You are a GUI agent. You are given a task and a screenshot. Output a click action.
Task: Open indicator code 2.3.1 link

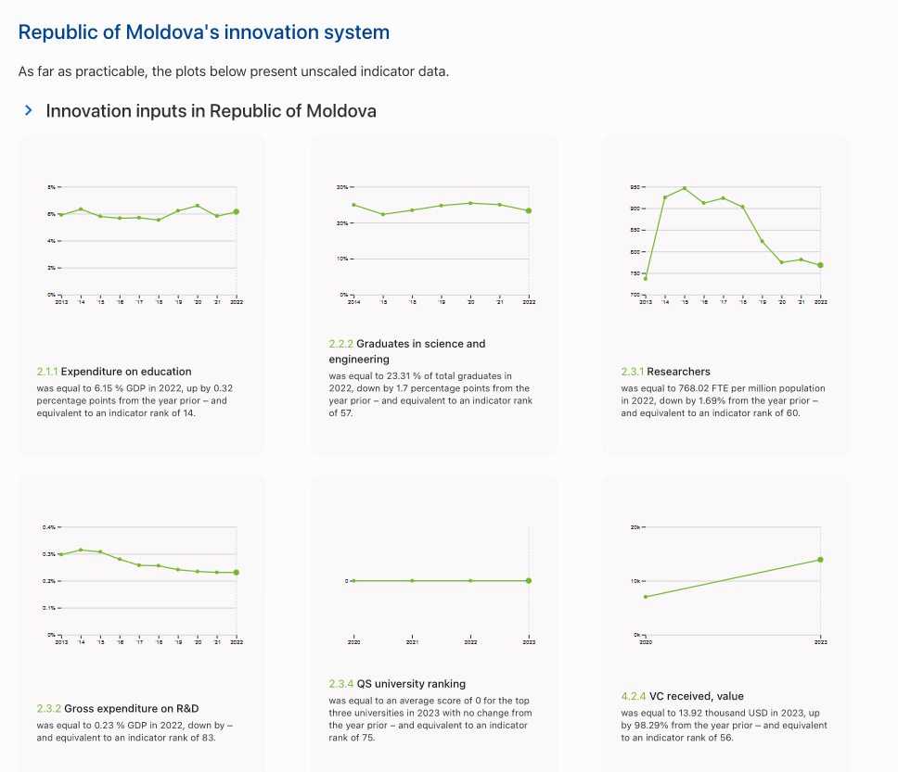(633, 372)
